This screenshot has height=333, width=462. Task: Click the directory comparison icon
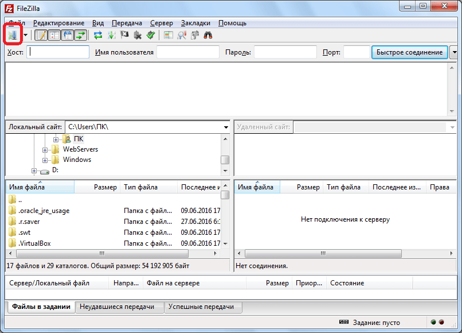[182, 35]
